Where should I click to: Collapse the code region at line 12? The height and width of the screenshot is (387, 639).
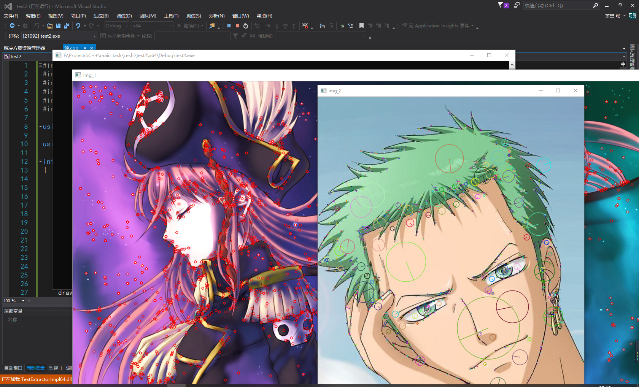click(x=40, y=162)
